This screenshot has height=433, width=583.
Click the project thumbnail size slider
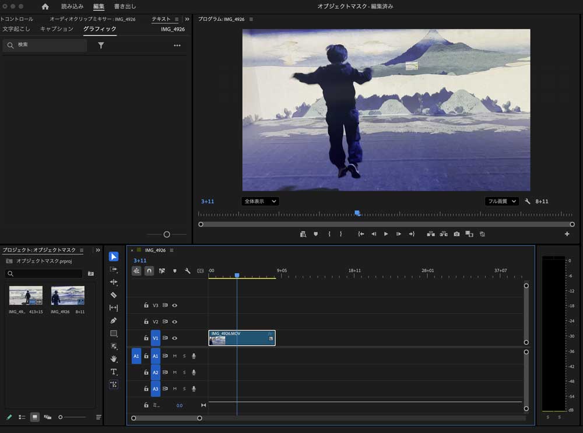tap(61, 417)
